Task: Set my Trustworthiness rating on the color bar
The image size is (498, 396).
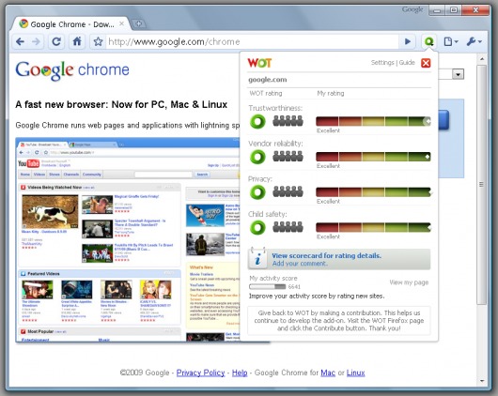Action: pos(373,121)
